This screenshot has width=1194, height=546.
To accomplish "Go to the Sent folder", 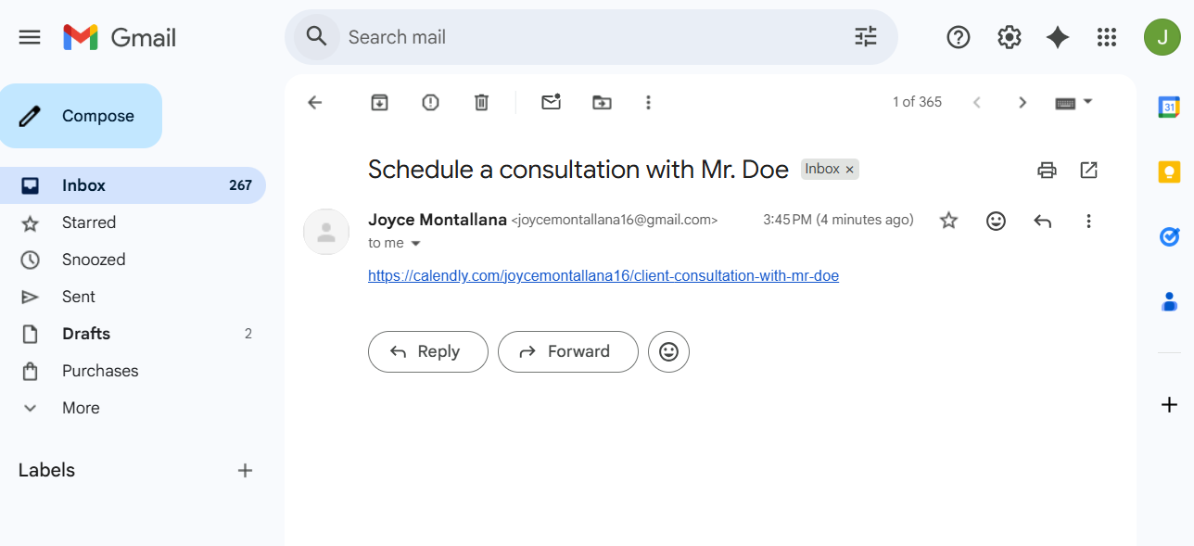I will [79, 297].
